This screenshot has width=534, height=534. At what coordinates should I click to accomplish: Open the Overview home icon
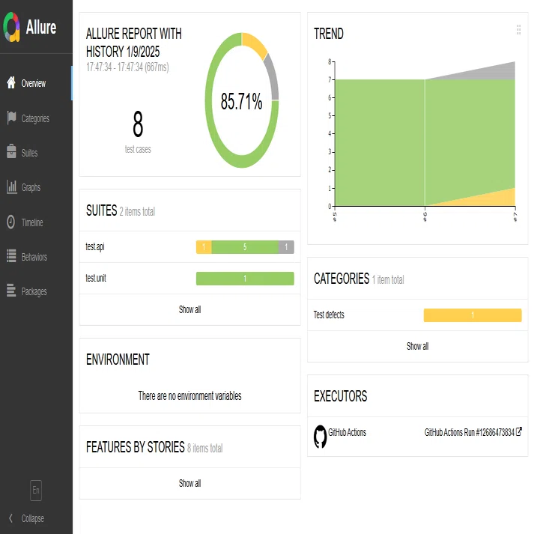11,82
